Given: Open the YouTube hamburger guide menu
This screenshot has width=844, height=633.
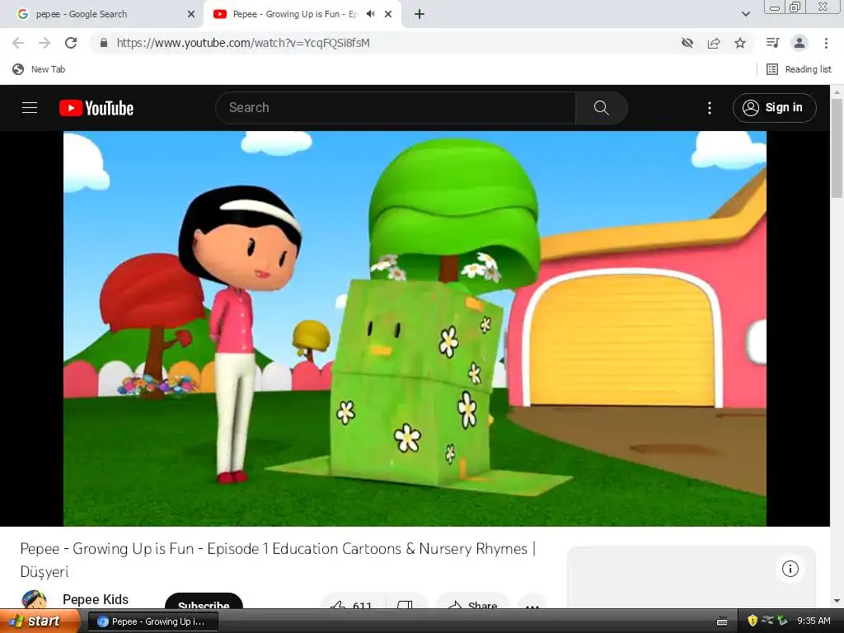Looking at the screenshot, I should click(x=30, y=108).
